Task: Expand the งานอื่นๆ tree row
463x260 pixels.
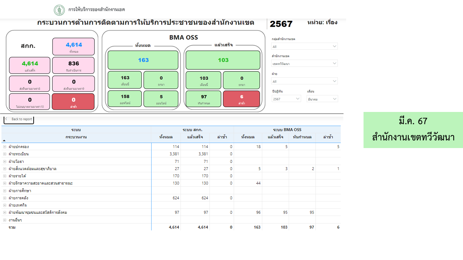Action: point(5,220)
